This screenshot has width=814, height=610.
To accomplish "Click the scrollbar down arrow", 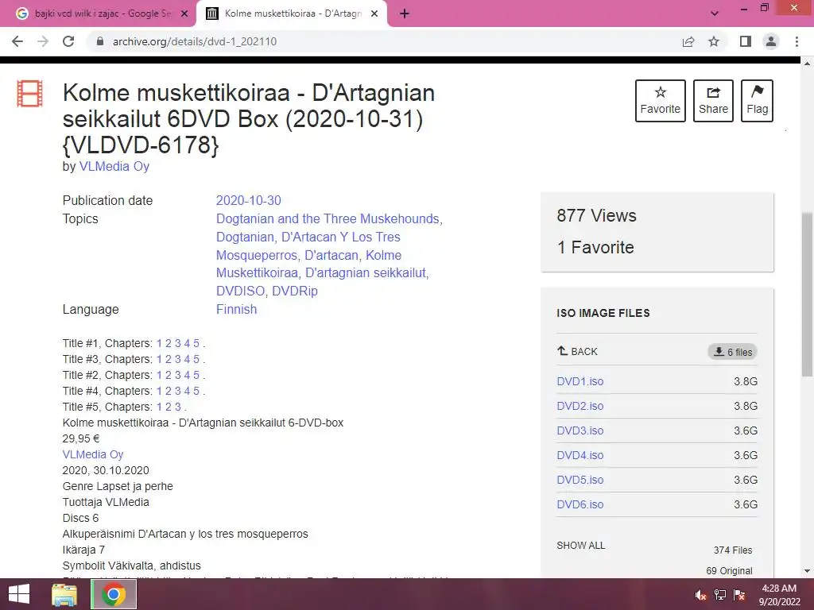I will click(807, 571).
